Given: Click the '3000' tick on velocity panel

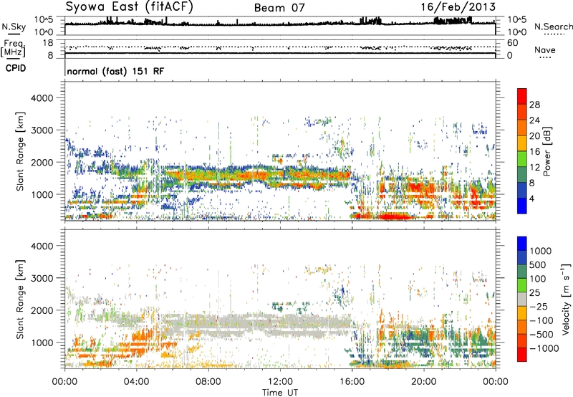Looking at the screenshot, I should (x=42, y=278).
